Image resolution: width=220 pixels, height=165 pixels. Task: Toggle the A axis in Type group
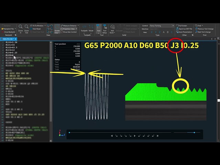164,32
